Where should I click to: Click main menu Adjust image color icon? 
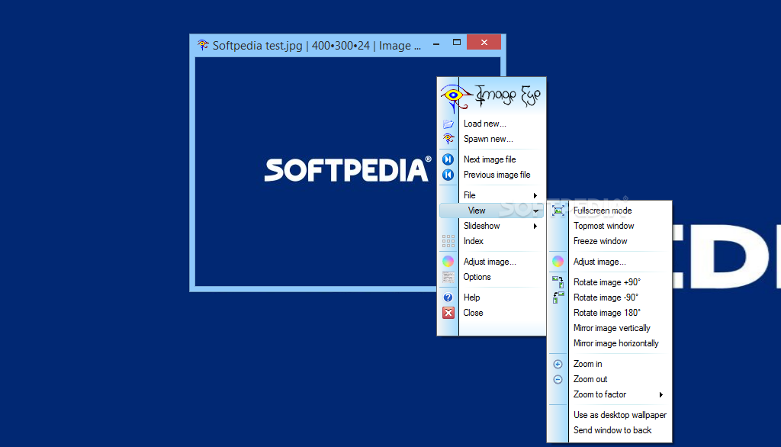tap(448, 262)
